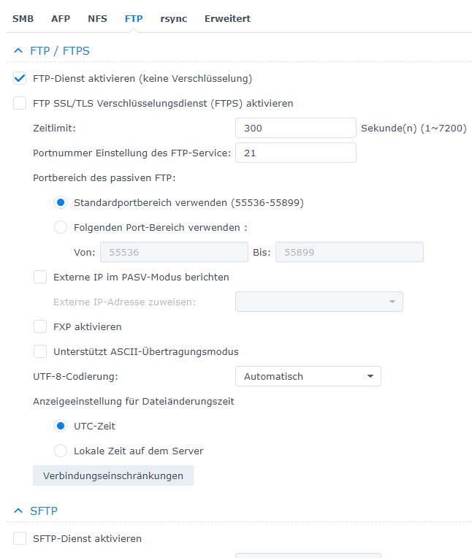Enable SFTP-Dienst aktivieren checkbox
The height and width of the screenshot is (558, 472).
20,538
